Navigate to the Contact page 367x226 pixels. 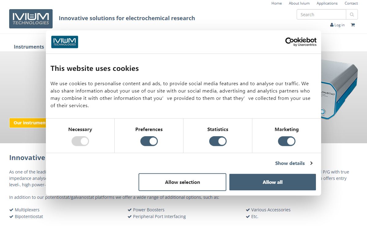(x=351, y=3)
